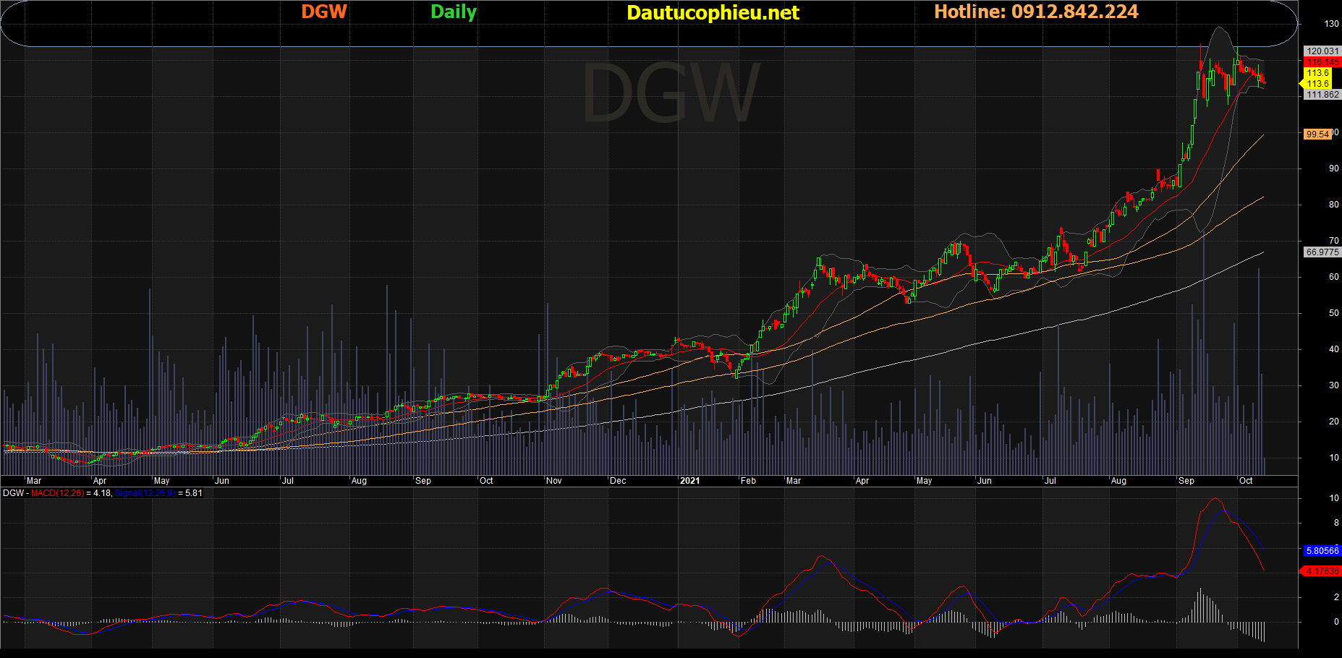Click the large DGW watermark in chart
Screen dimensions: 1342x658
(671, 94)
